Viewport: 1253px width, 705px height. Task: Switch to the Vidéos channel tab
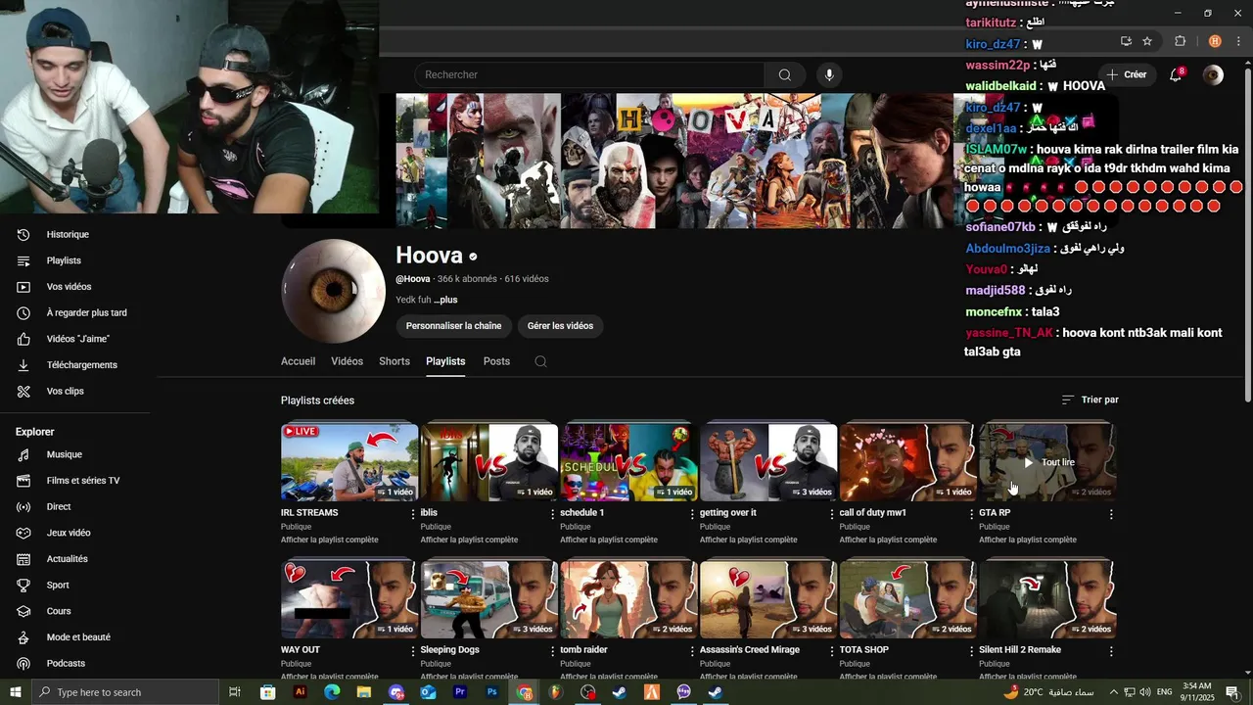click(x=347, y=361)
